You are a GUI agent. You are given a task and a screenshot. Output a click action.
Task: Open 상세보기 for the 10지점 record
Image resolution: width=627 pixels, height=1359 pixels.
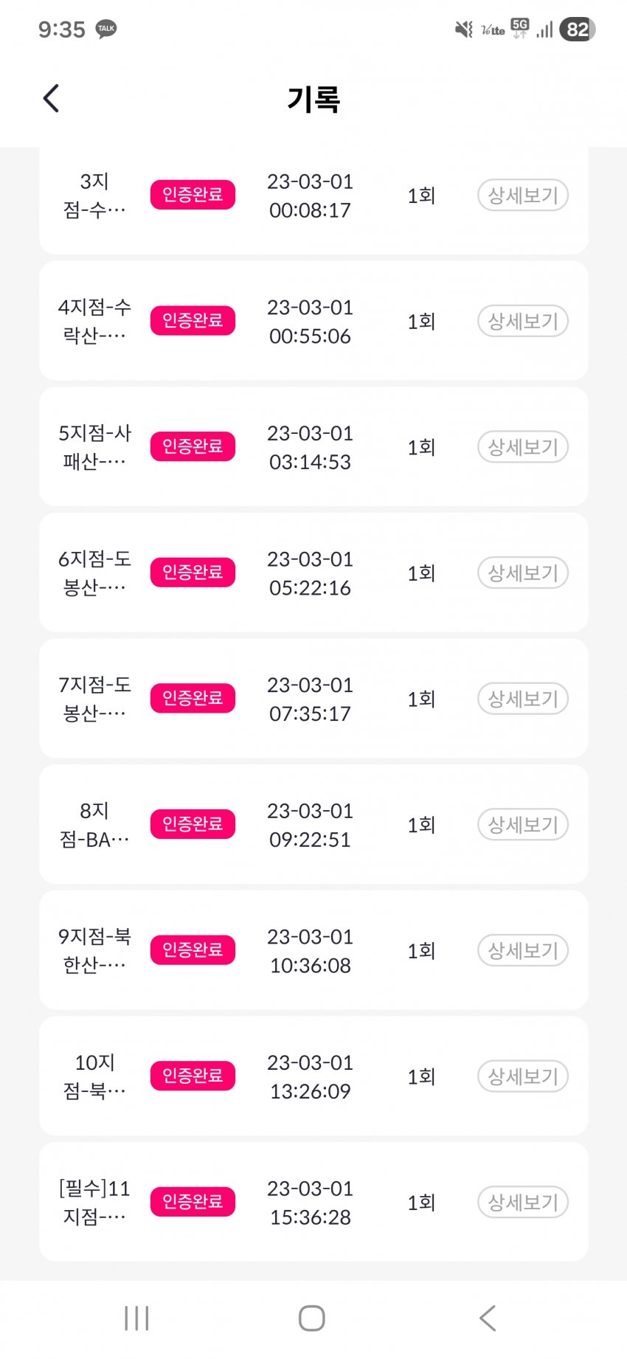tap(522, 1076)
